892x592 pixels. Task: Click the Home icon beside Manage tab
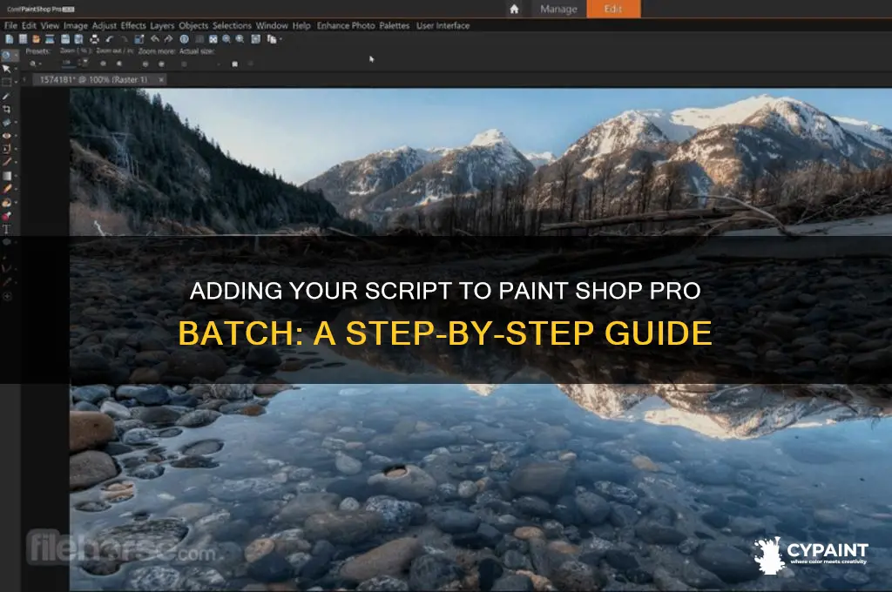coord(514,9)
